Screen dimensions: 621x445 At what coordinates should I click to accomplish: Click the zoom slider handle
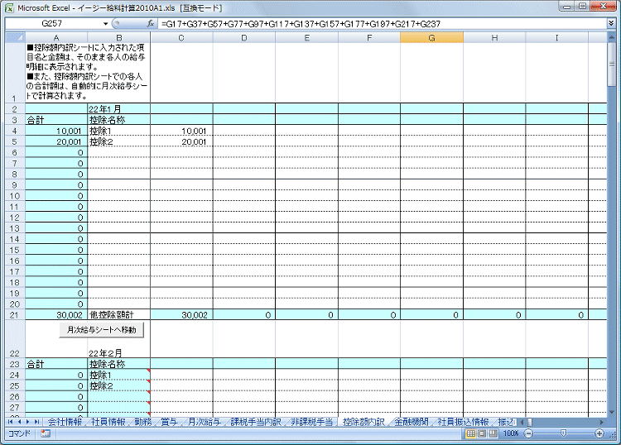click(x=563, y=433)
